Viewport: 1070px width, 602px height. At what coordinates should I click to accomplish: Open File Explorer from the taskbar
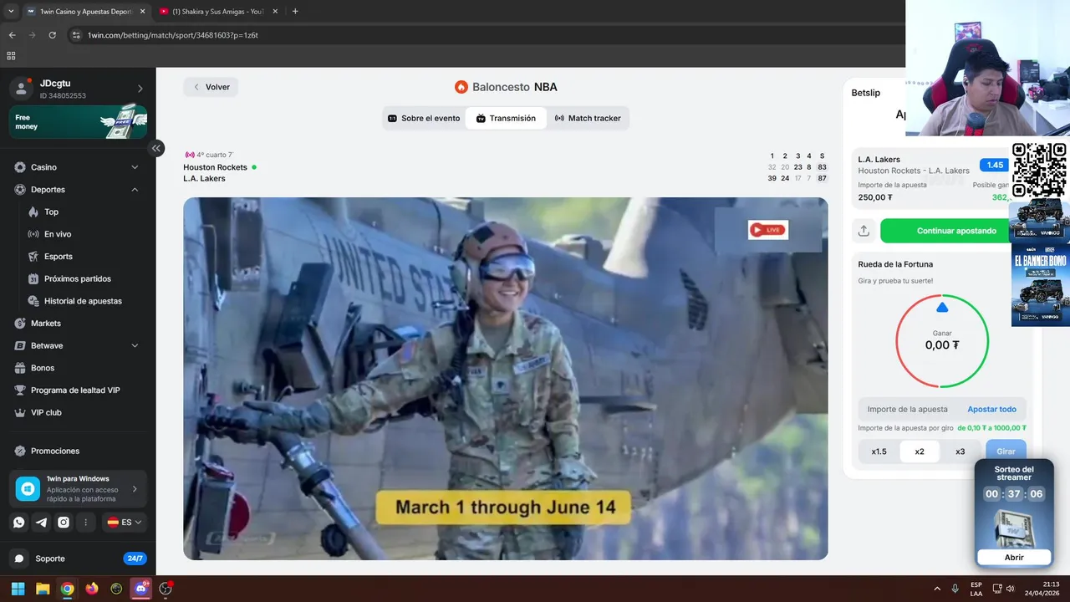tap(43, 589)
